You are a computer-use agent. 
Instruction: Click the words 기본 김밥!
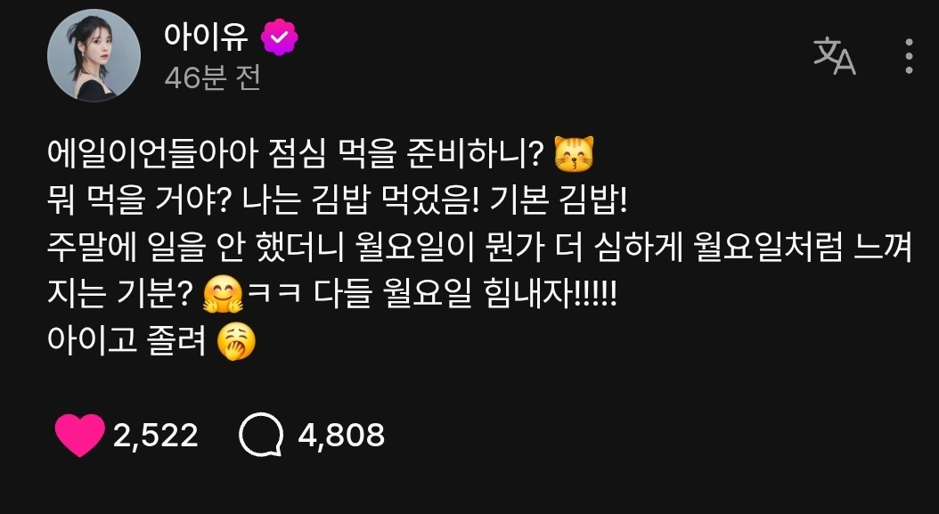pyautogui.click(x=558, y=202)
